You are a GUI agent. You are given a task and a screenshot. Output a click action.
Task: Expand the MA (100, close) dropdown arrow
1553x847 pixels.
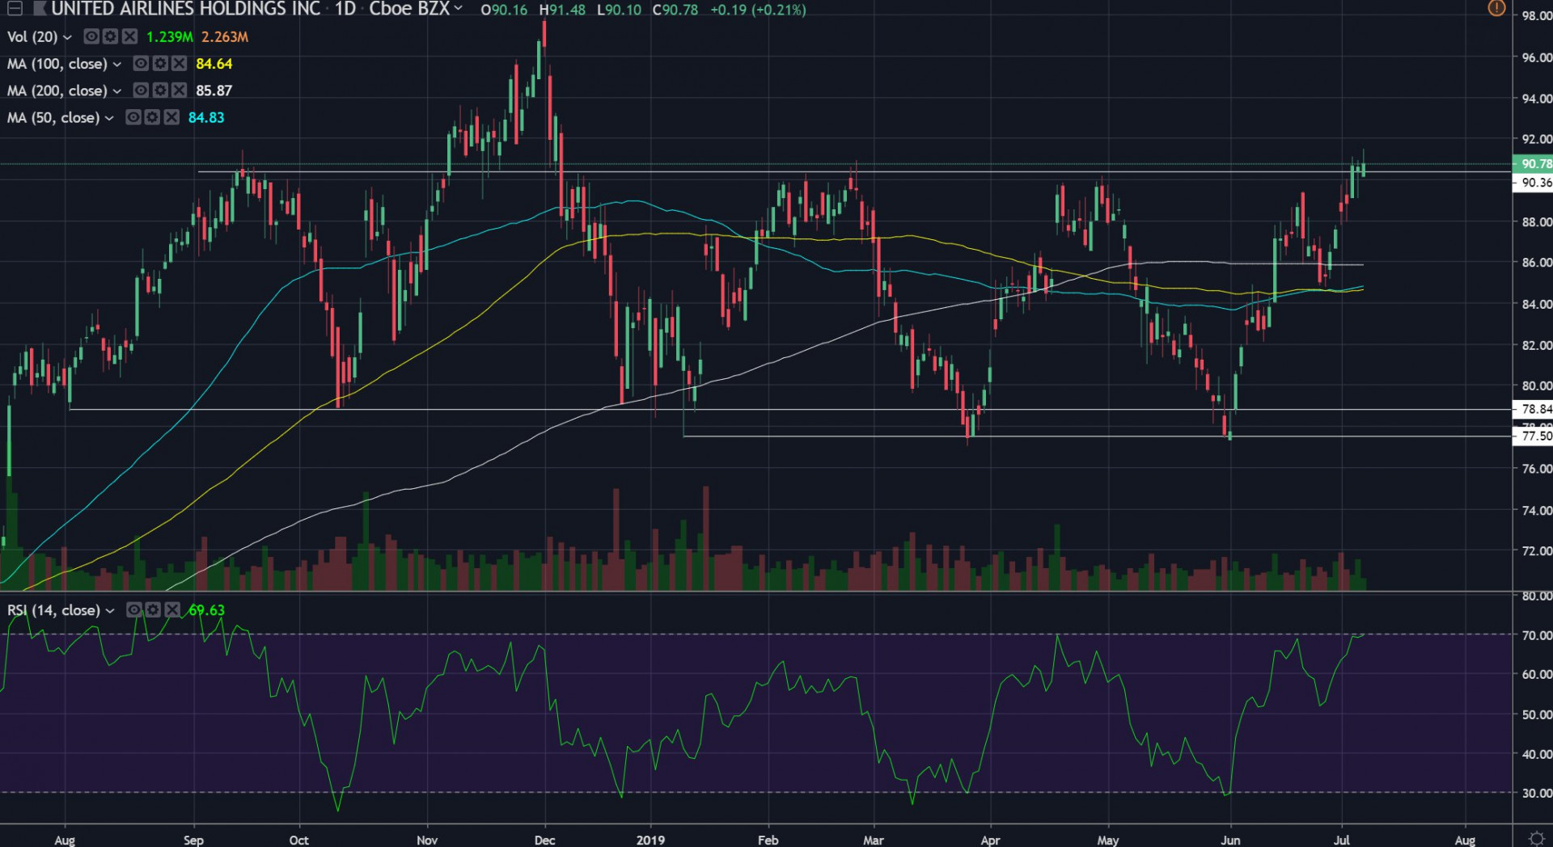pos(116,64)
